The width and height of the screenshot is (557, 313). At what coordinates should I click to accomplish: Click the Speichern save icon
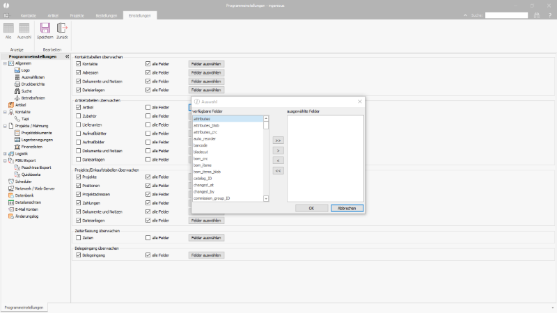click(45, 28)
